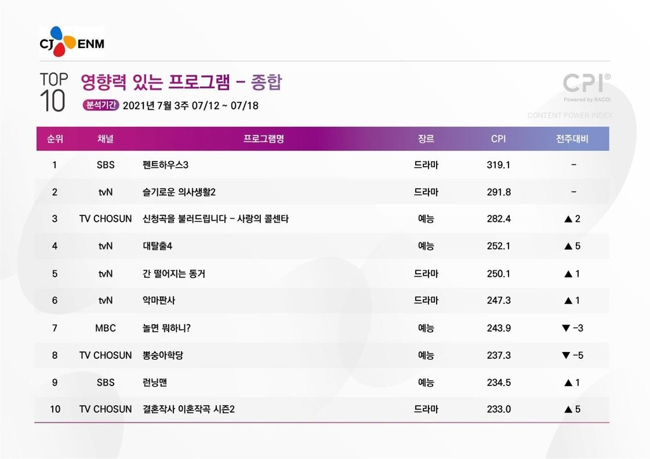Image resolution: width=650 pixels, height=459 pixels.
Task: Click the 장르 column header
Action: (426, 139)
